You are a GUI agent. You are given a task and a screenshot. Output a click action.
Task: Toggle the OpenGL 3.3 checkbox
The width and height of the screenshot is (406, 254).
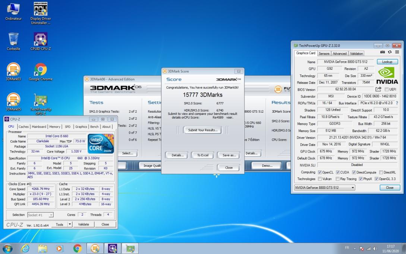click(377, 179)
